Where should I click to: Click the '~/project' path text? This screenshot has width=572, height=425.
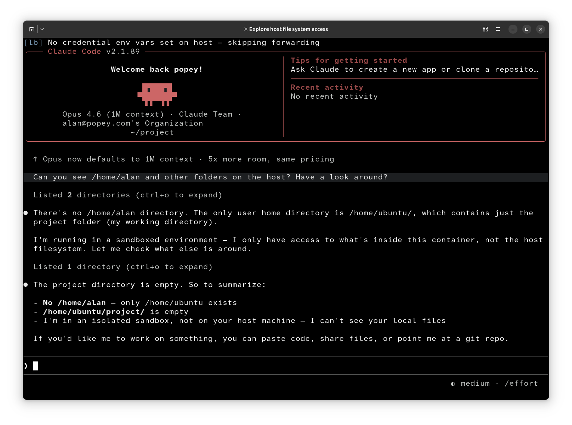pos(152,132)
